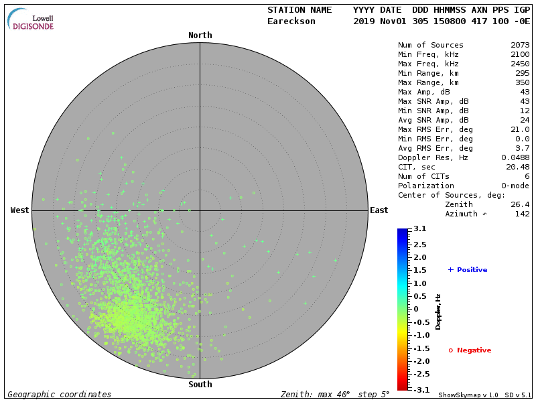Click the center of the skymap plot
This screenshot has width=536, height=402.
click(x=200, y=210)
